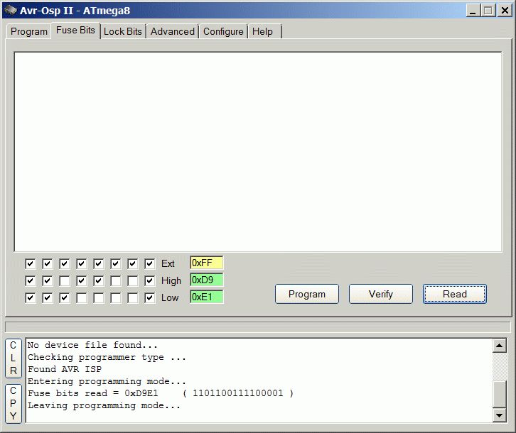Minimize the Avr-Osp II window

pos(473,11)
